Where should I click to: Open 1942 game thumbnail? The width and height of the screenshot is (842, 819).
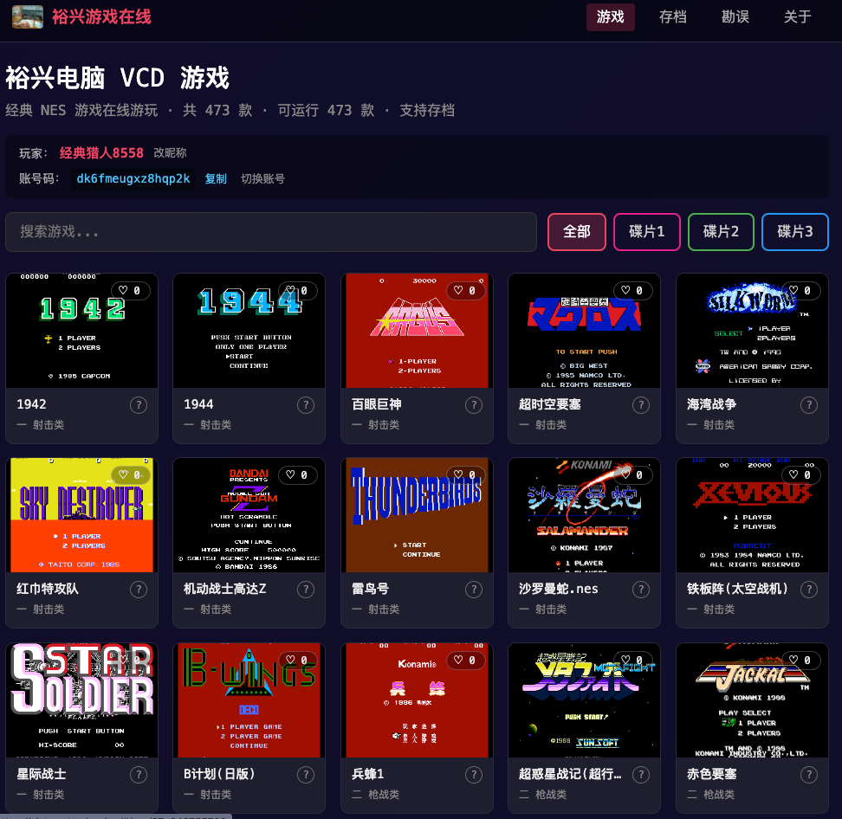pos(81,331)
